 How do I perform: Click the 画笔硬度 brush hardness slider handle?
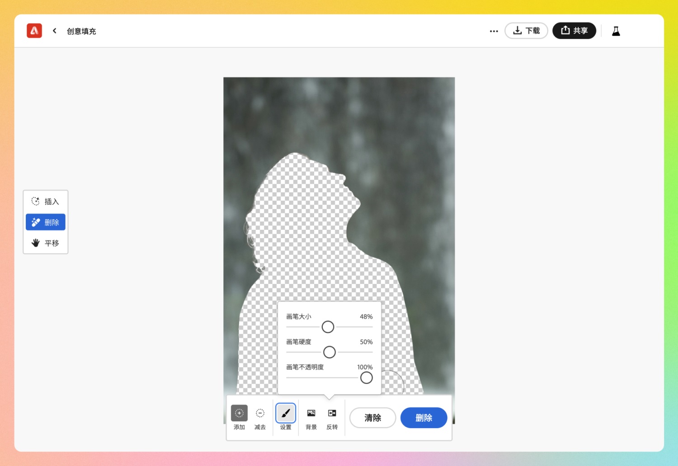330,352
